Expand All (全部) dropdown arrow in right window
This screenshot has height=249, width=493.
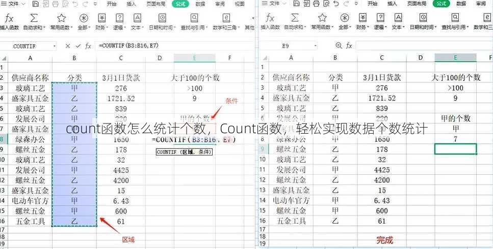(351, 27)
